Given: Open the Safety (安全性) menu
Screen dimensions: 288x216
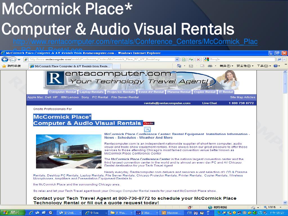Looking at the screenshot, I should [245, 66].
